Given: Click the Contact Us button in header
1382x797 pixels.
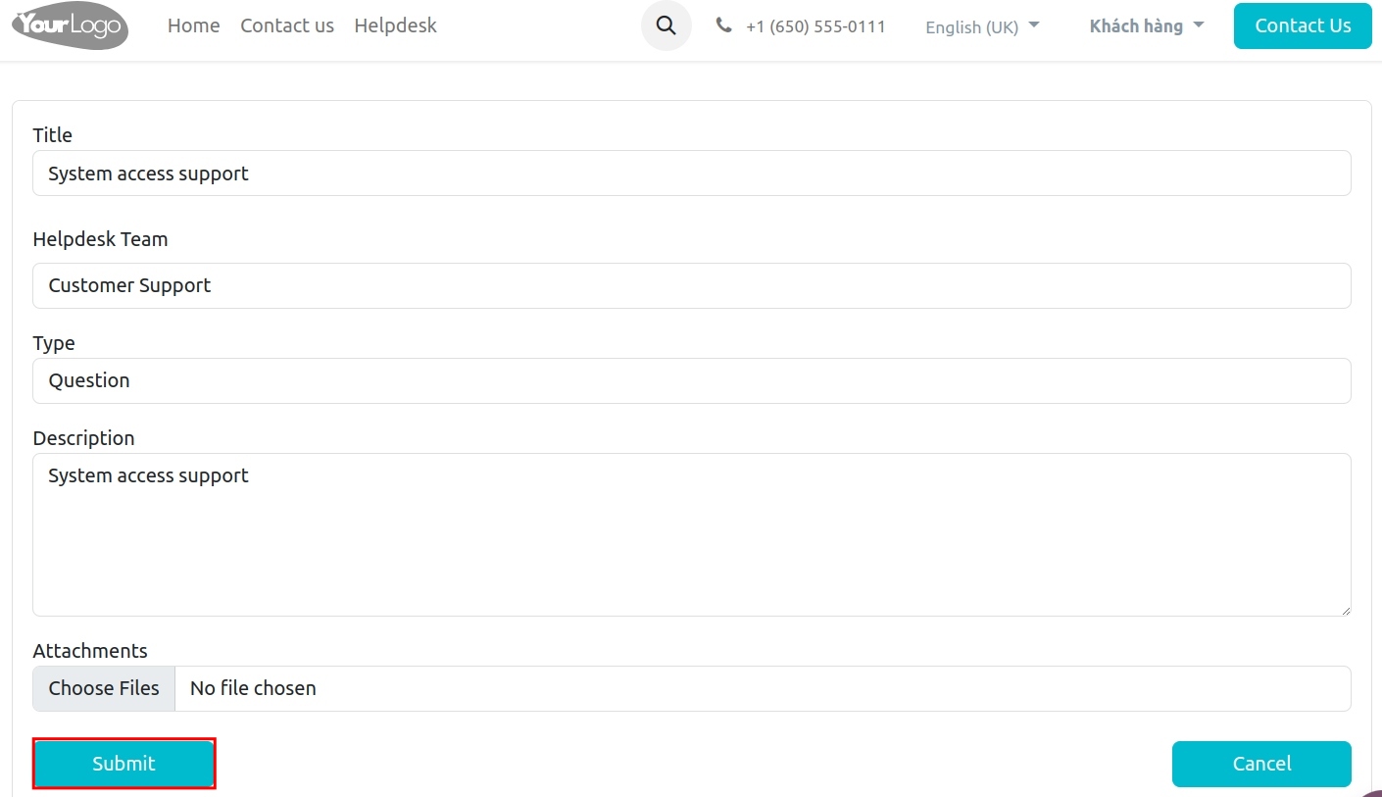Looking at the screenshot, I should tap(1303, 25).
